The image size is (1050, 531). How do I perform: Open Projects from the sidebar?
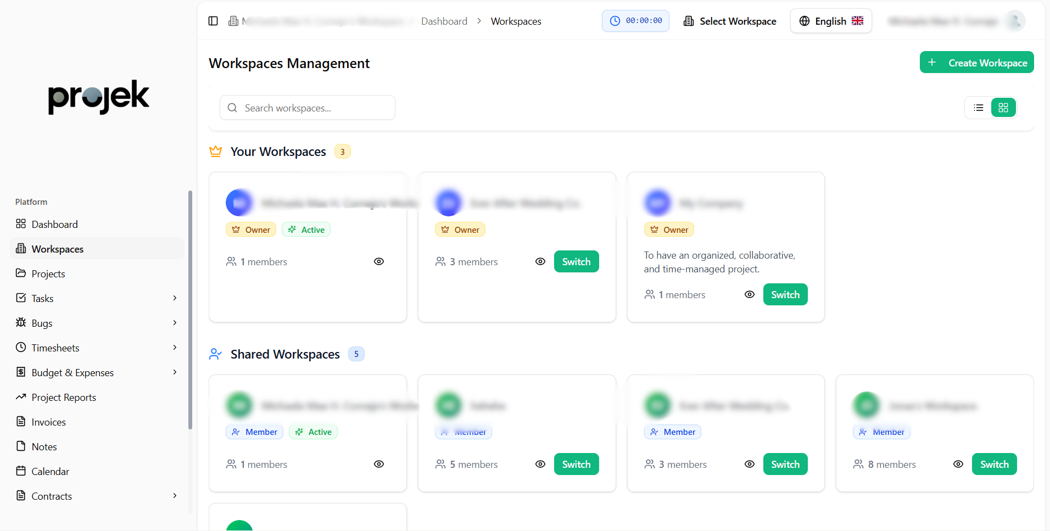click(x=48, y=273)
